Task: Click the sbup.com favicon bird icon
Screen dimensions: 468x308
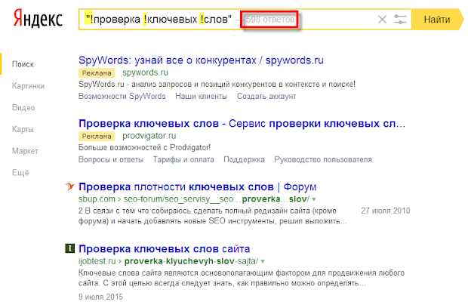Action: pos(69,186)
